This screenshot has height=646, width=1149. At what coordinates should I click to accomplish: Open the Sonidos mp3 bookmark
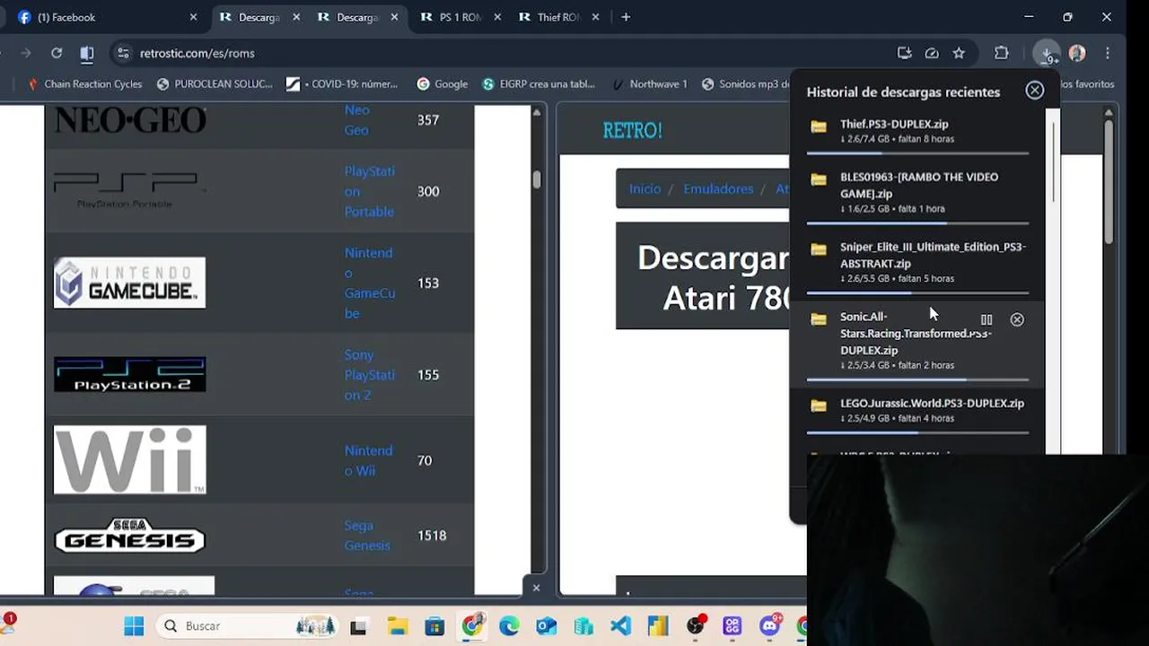click(745, 83)
